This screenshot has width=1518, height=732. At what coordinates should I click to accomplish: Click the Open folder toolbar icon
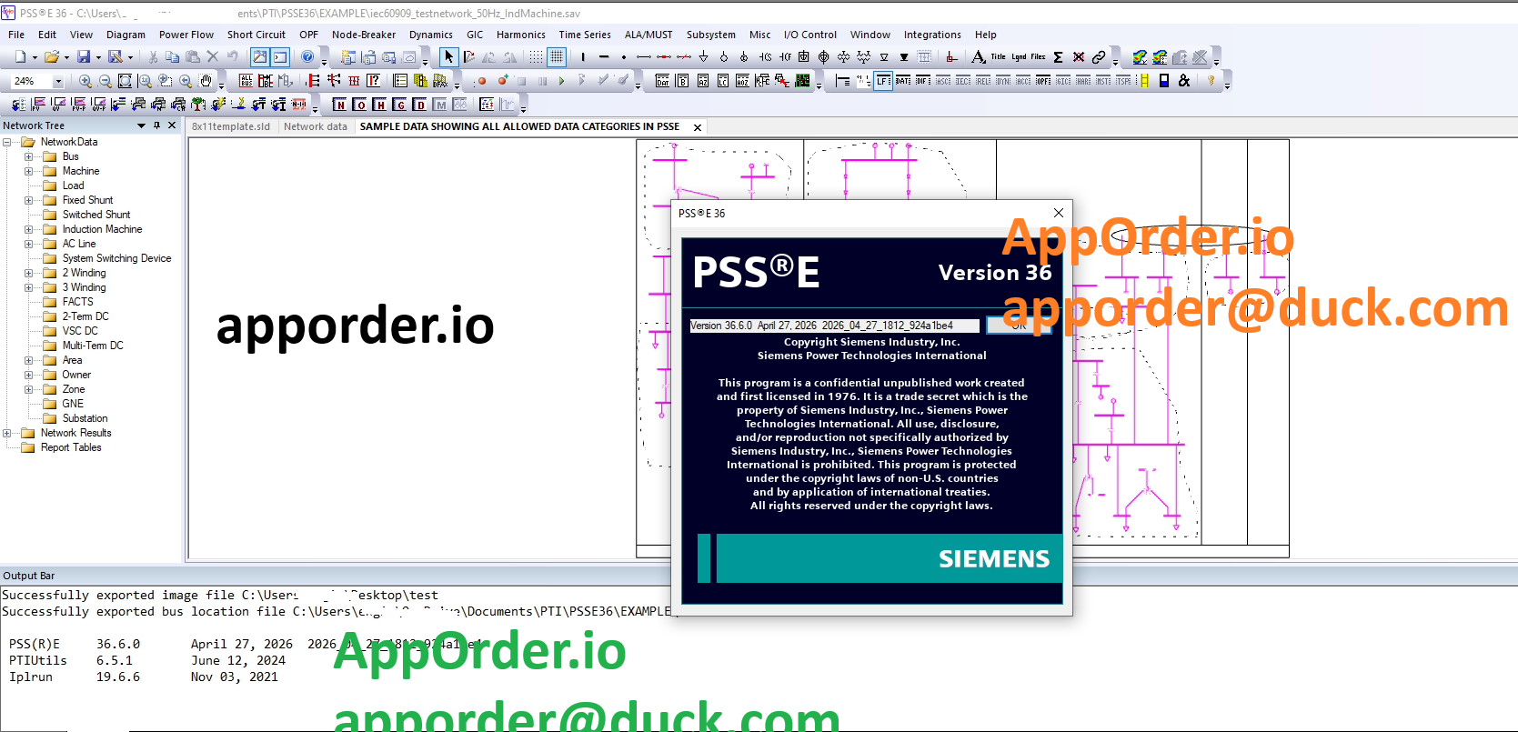[52, 57]
